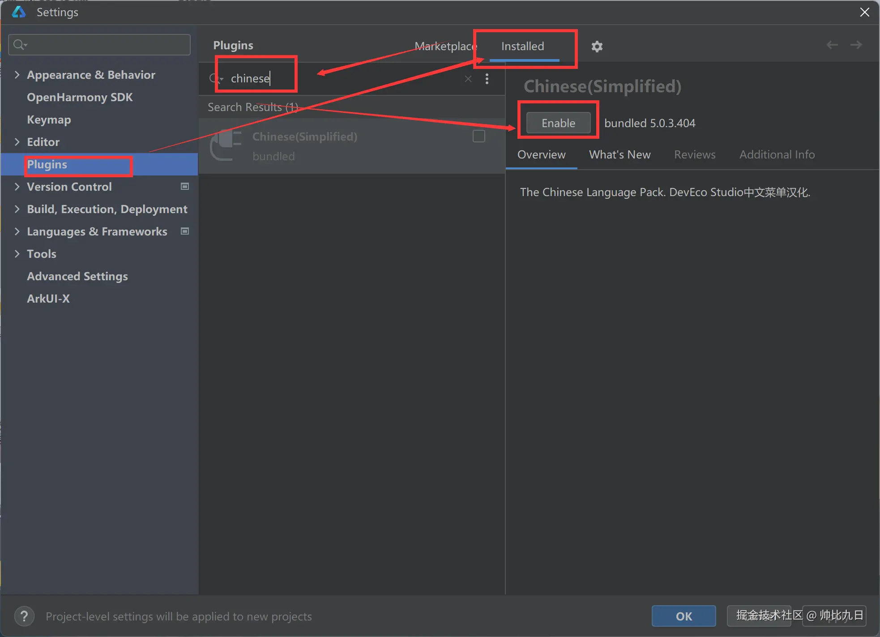Expand the Editor settings tree node

17,142
